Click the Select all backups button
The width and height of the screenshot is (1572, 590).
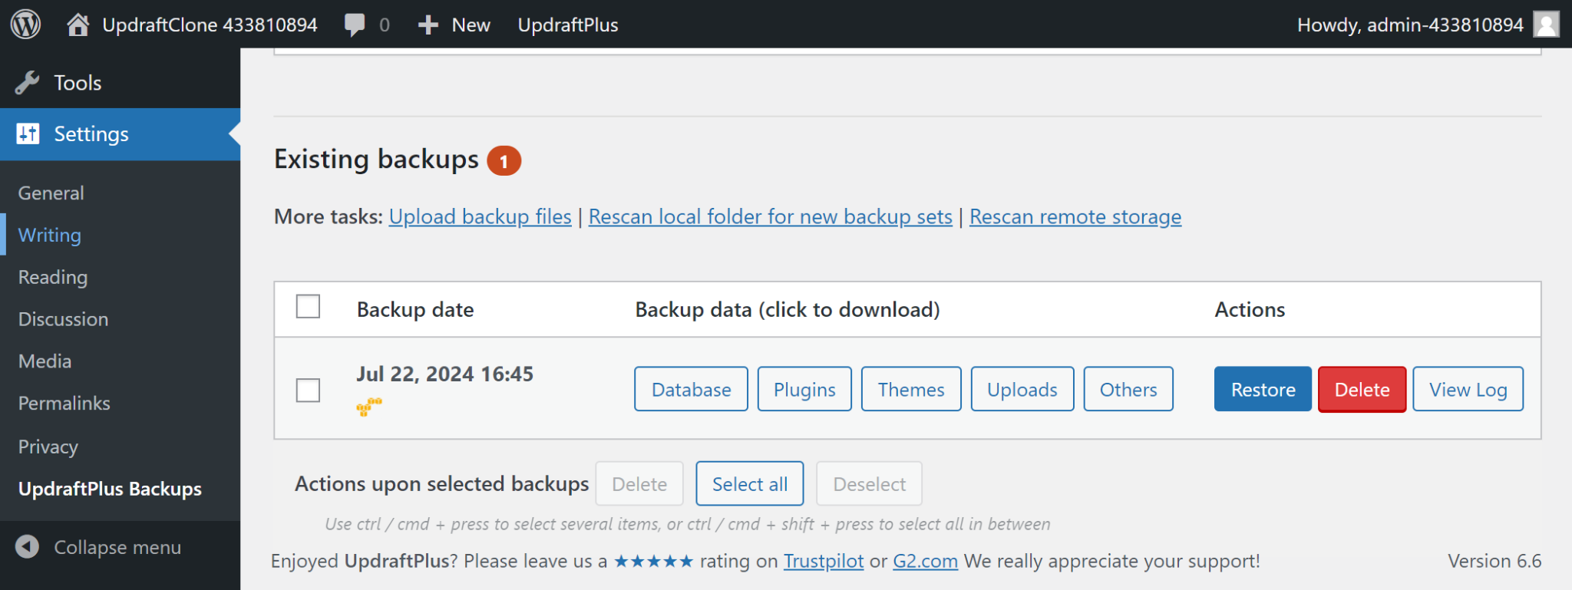[x=749, y=484]
